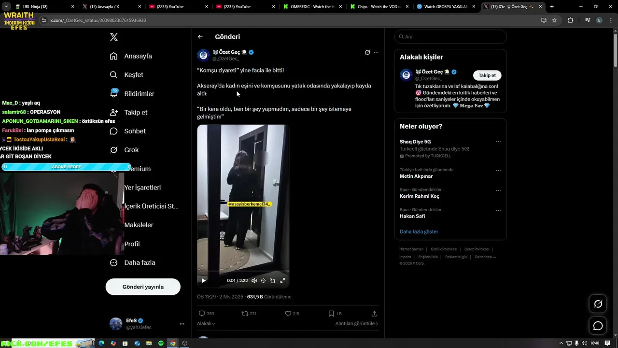
Task: Open Grok from the sidebar
Action: click(124, 150)
